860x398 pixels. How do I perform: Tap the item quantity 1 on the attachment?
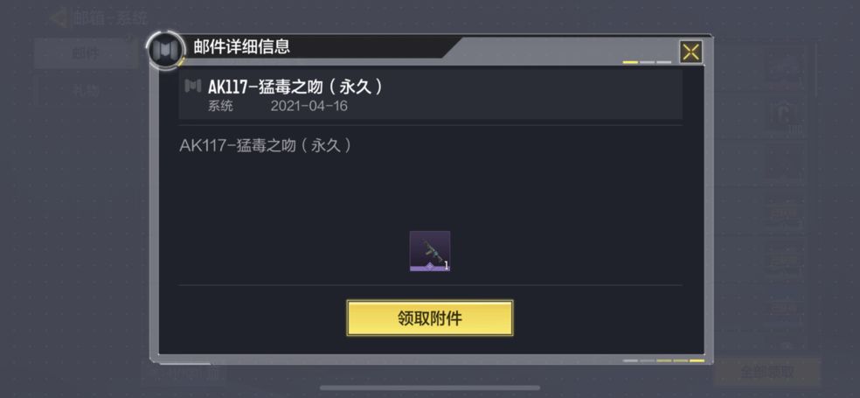pos(447,266)
